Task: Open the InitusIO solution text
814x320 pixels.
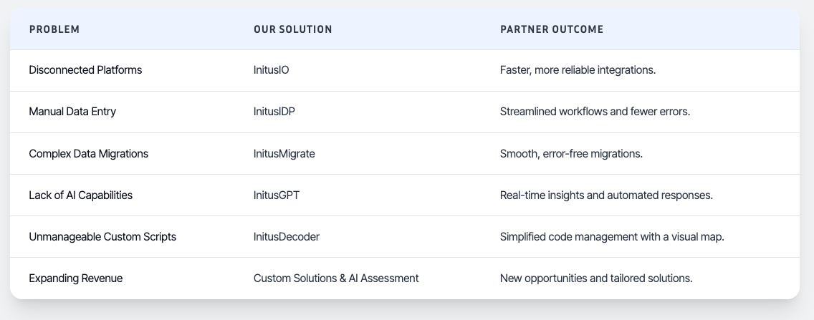Action: (x=271, y=70)
